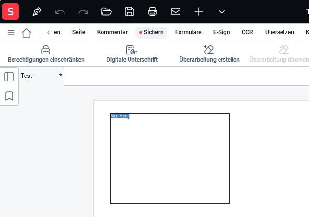The height and width of the screenshot is (217, 309).
Task: Open the Übersetzen tab
Action: pos(279,32)
